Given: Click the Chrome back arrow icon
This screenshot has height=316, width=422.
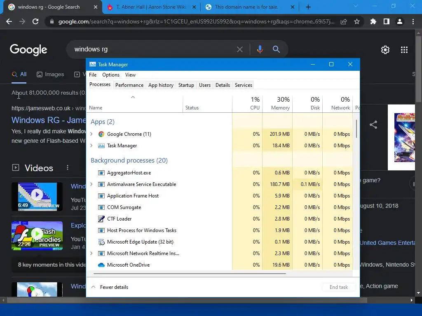Looking at the screenshot, I should (x=9, y=21).
